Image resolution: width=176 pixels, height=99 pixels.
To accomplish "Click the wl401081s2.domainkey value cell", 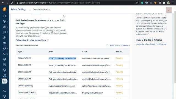I will click(x=97, y=65).
